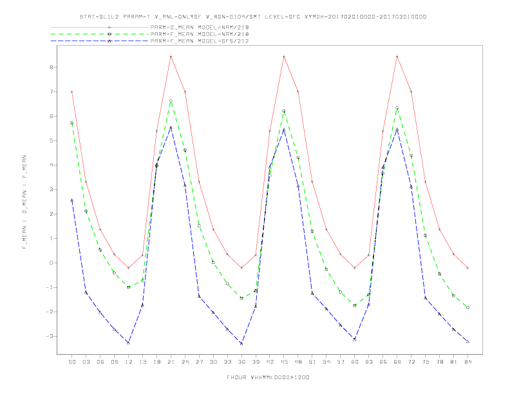Screen dimensions: 510x394
Task: Click the x-axis forecast hour label 48
Action: (x=298, y=362)
